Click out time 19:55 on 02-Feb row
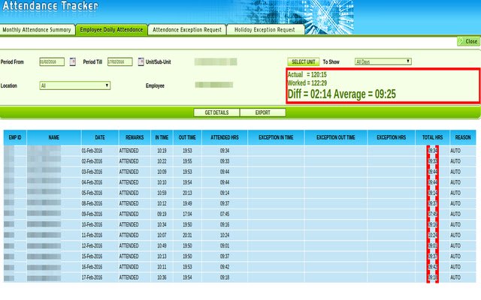Viewport: 481px width, 300px height. click(187, 161)
